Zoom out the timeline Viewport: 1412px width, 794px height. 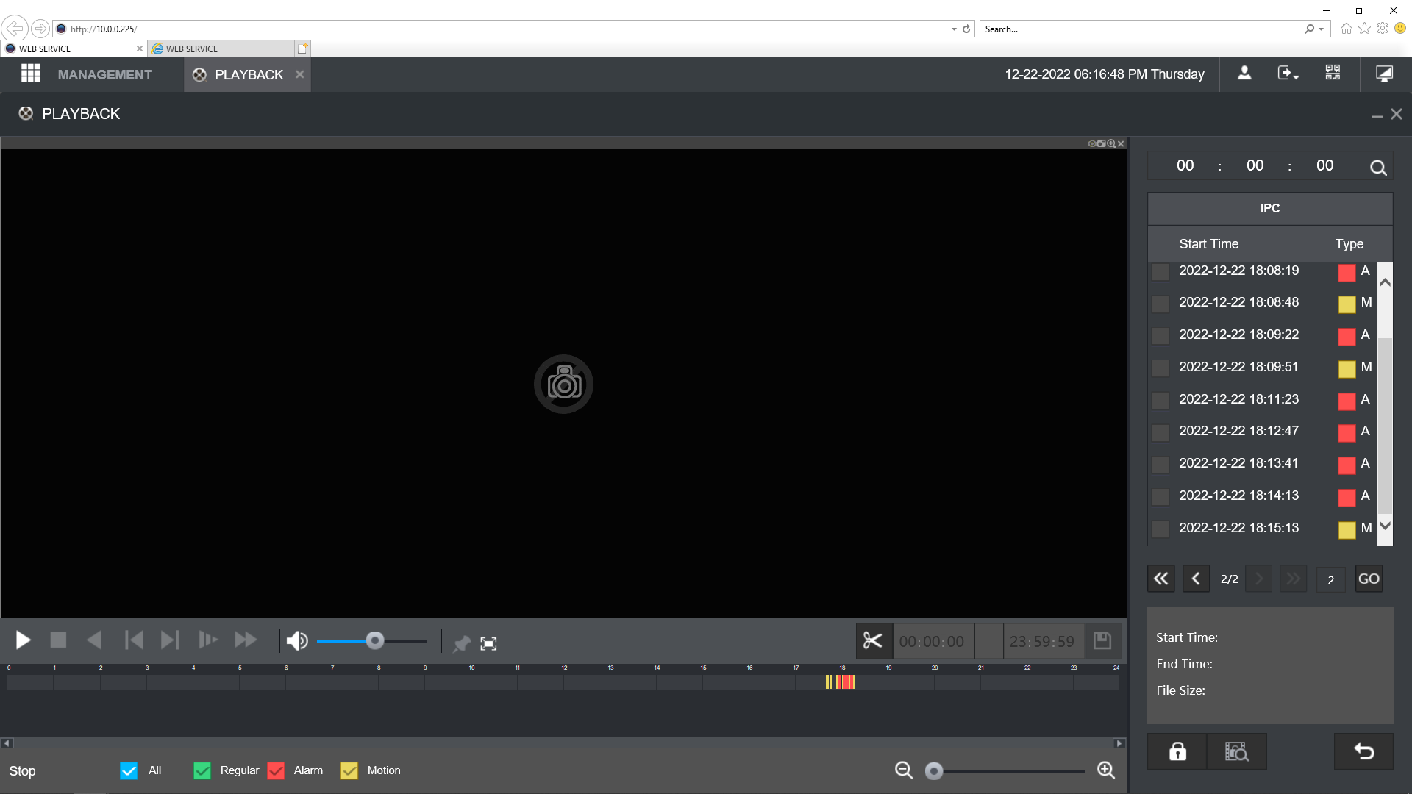point(904,770)
